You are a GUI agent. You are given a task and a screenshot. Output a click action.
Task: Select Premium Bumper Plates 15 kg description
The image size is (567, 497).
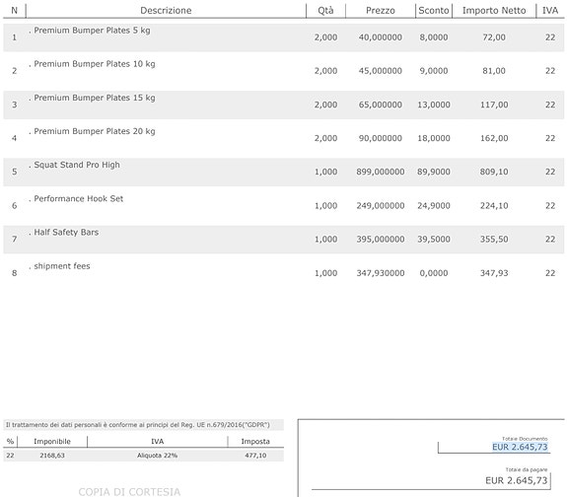tap(95, 98)
